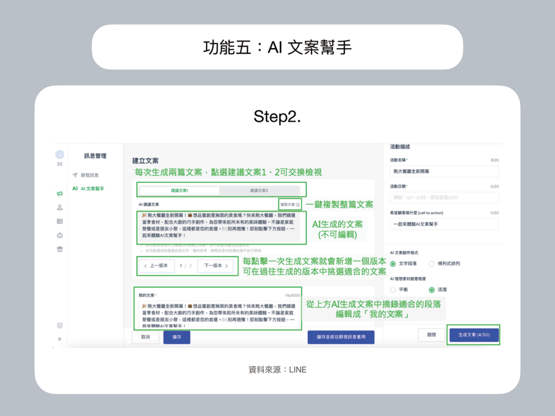Go to next version with 下一版本
This screenshot has height=416, width=555.
[x=216, y=265]
